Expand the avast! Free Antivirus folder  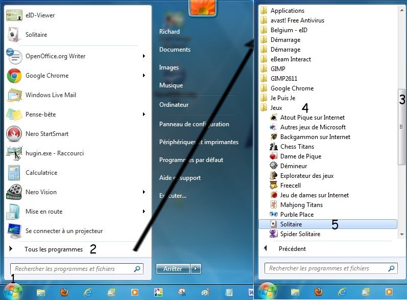(293, 20)
